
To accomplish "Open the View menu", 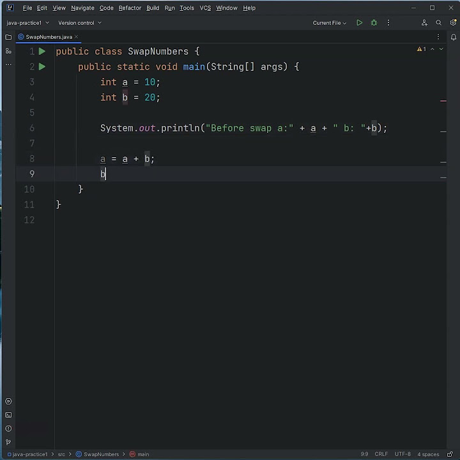I will (59, 8).
